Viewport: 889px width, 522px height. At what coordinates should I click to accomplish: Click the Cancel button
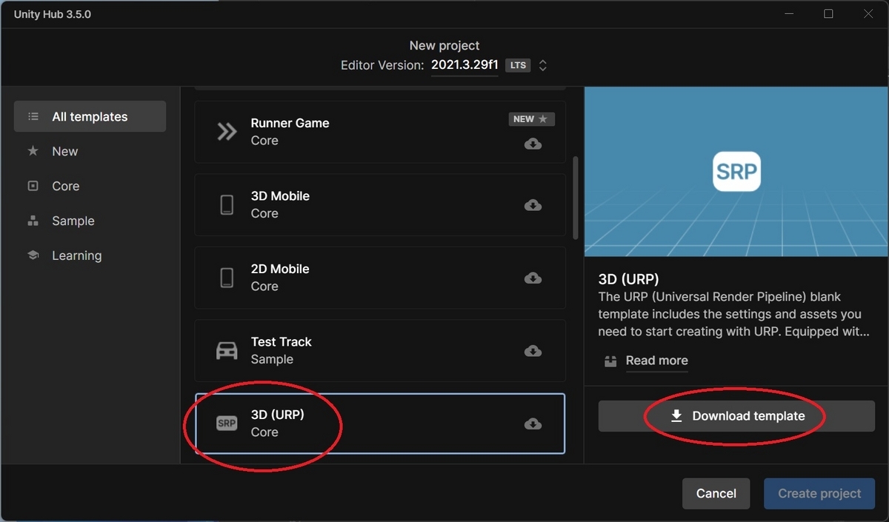click(x=716, y=493)
